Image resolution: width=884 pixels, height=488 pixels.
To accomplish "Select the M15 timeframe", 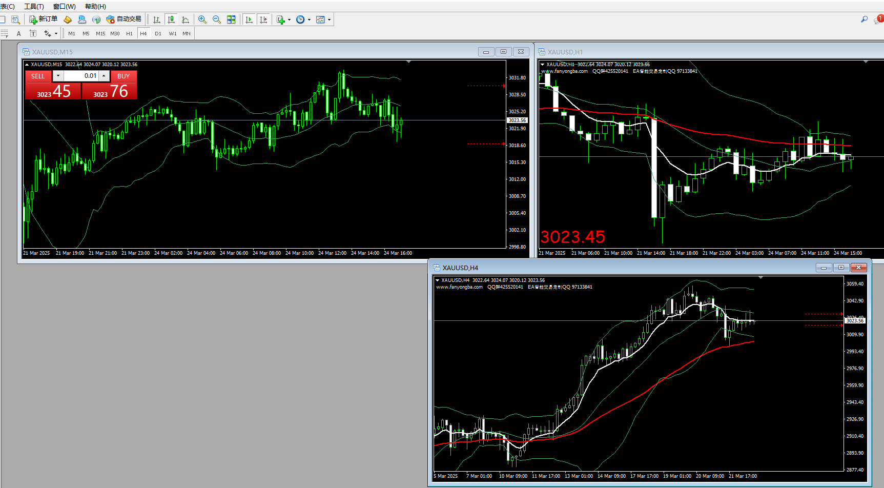I will pos(100,33).
